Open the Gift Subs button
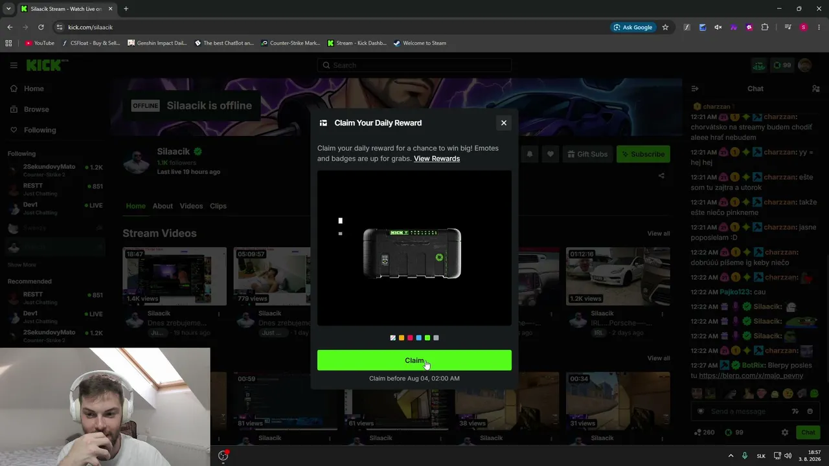The image size is (829, 466). point(587,154)
